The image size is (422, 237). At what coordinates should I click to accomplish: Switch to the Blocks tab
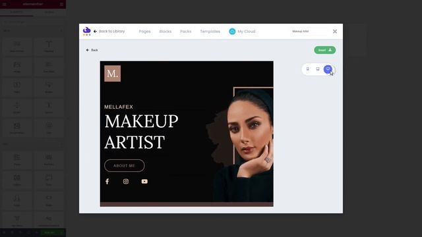tap(166, 32)
